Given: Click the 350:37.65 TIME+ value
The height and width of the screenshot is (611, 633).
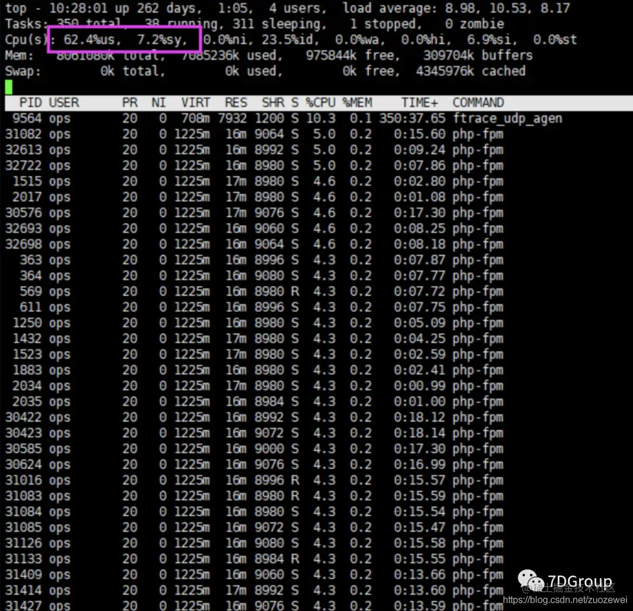Looking at the screenshot, I should pos(412,118).
